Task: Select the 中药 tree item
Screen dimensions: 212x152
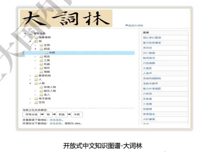Action: 52,53
